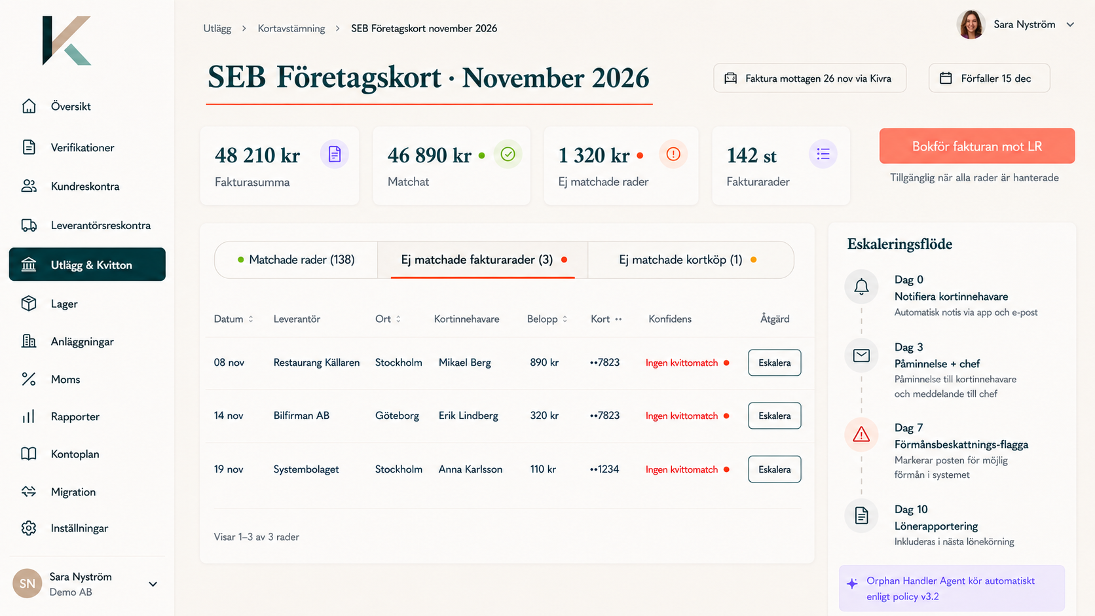1095x616 pixels.
Task: Expand the Sara Nyström menu in the top bar
Action: 1070,25
